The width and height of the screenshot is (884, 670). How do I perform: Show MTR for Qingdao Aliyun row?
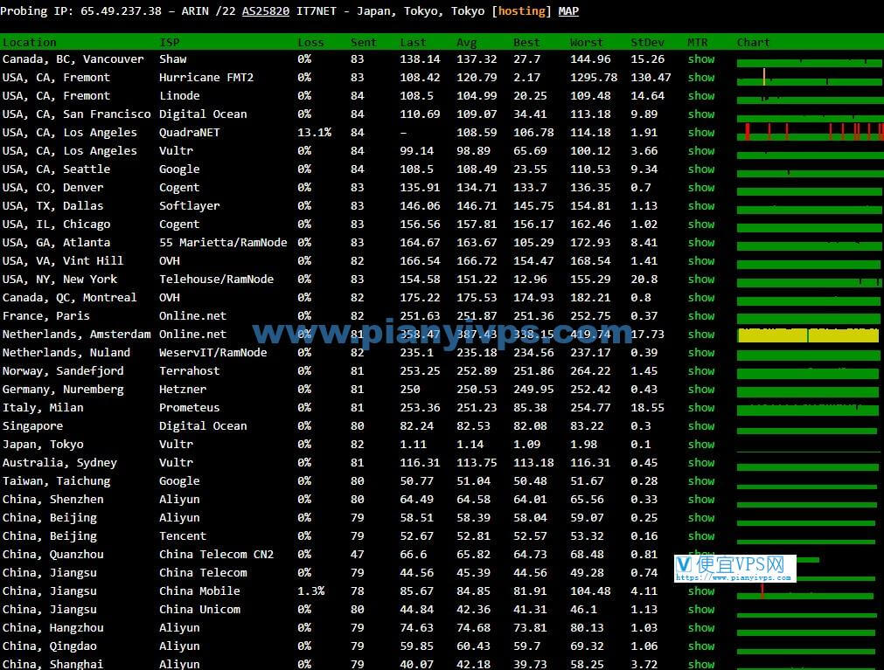(x=700, y=646)
